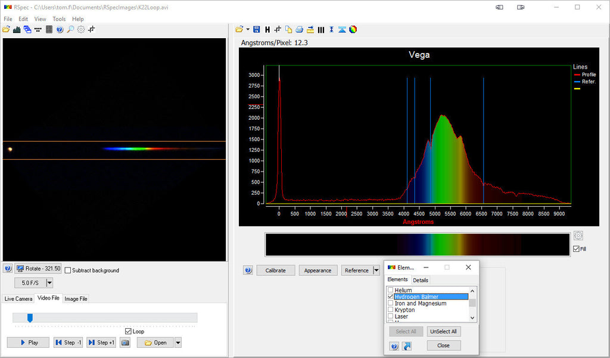Image resolution: width=610 pixels, height=358 pixels.
Task: Click the Step +1 frame button
Action: point(101,342)
